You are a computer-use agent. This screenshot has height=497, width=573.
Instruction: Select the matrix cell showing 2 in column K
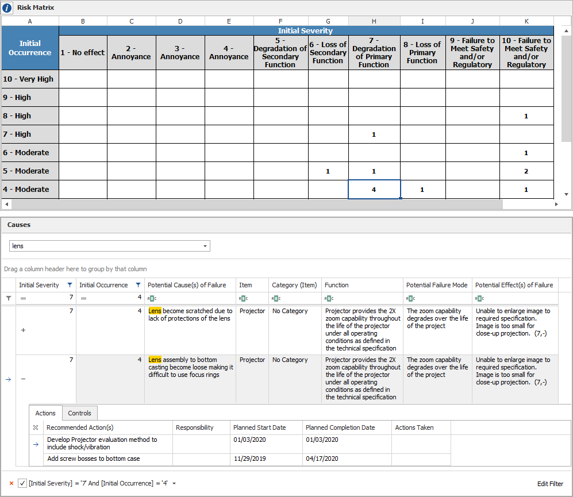pyautogui.click(x=526, y=171)
